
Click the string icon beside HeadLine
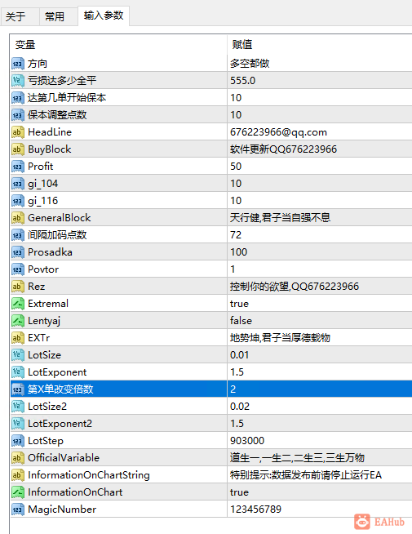(18, 131)
